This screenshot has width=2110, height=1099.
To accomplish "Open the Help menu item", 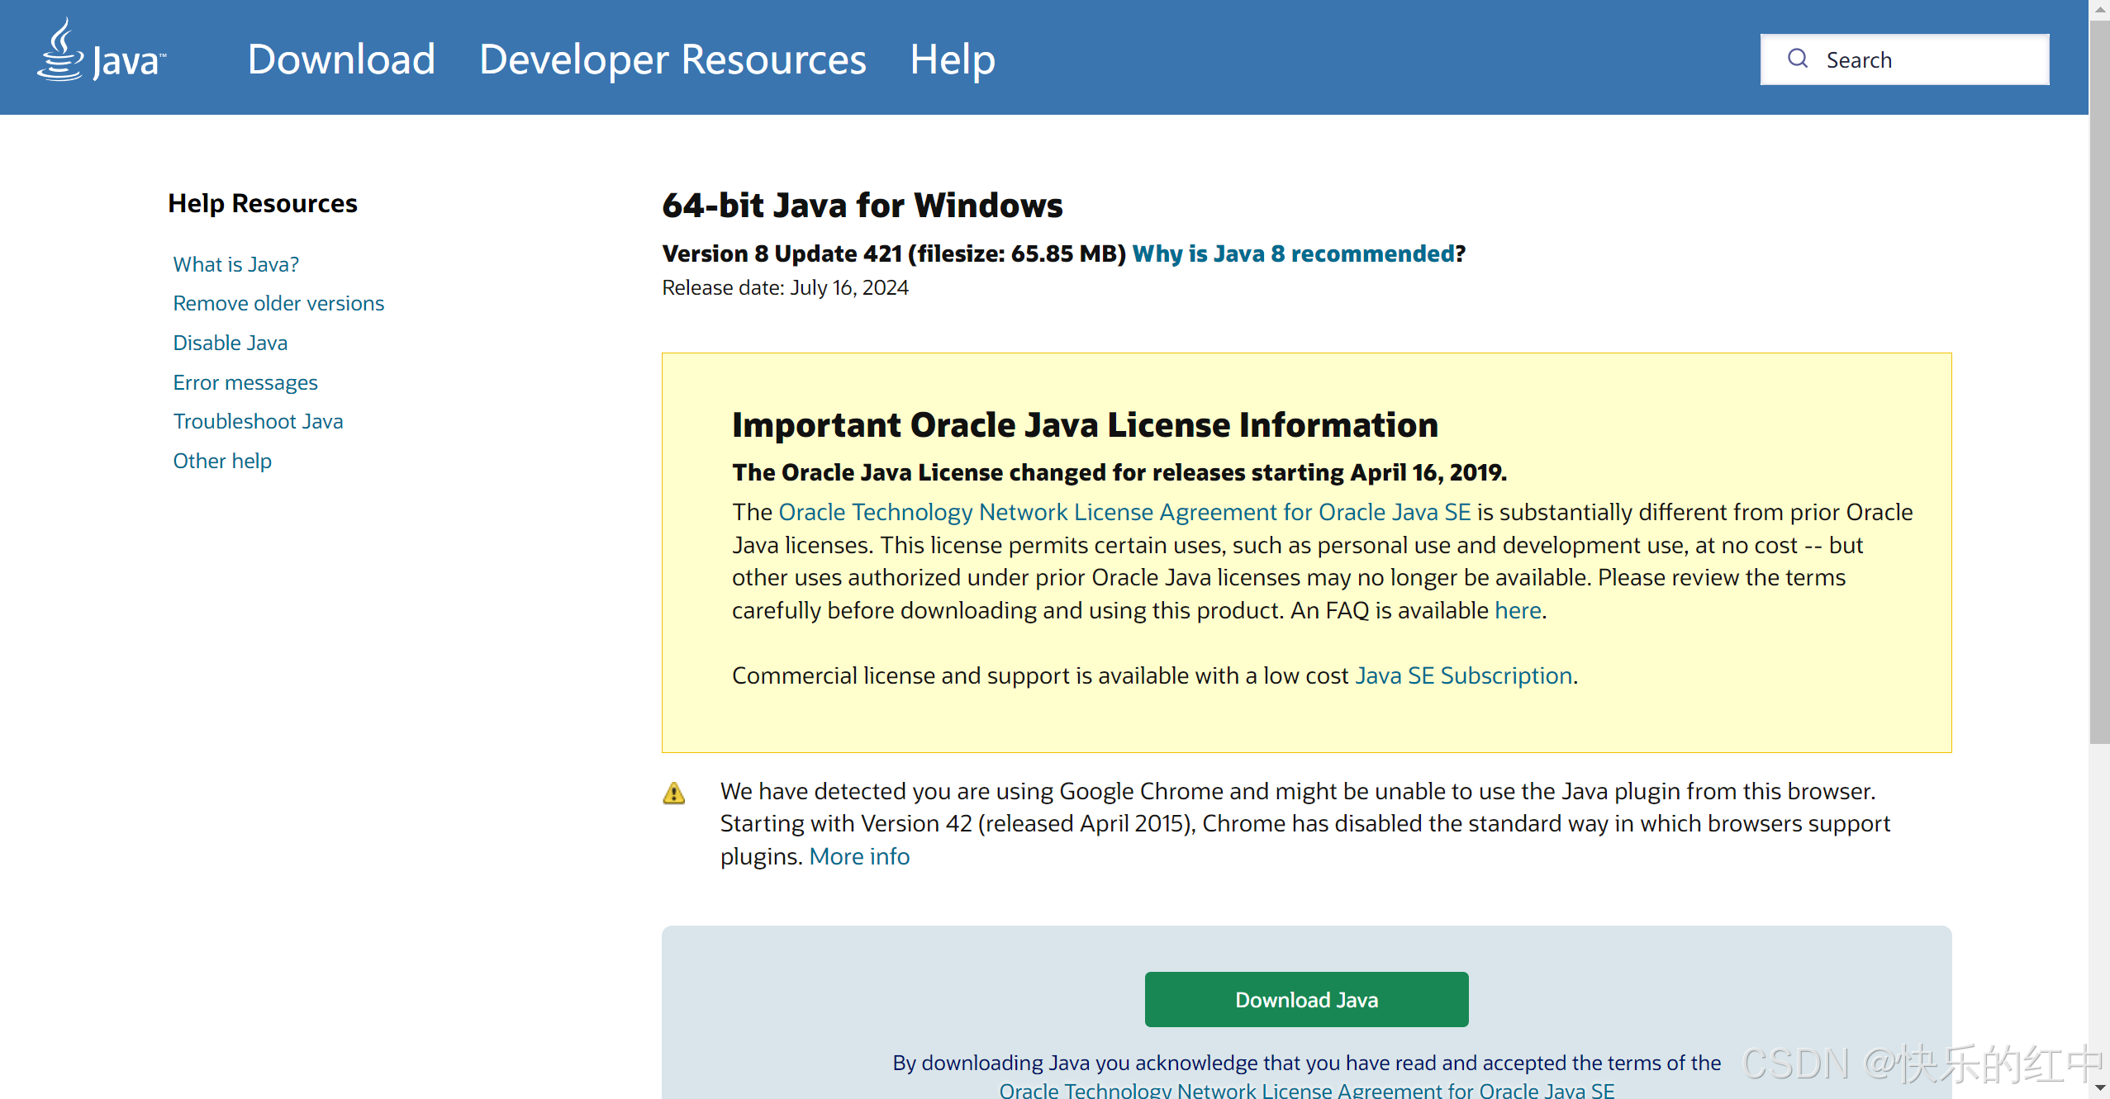I will coord(952,59).
